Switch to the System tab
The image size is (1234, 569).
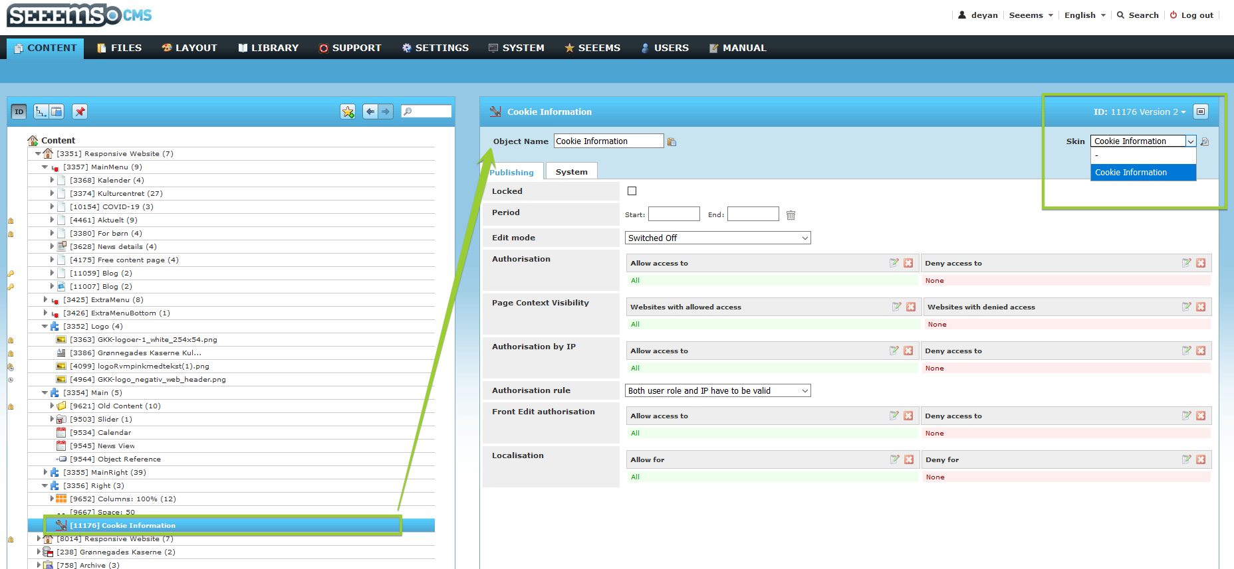point(572,172)
